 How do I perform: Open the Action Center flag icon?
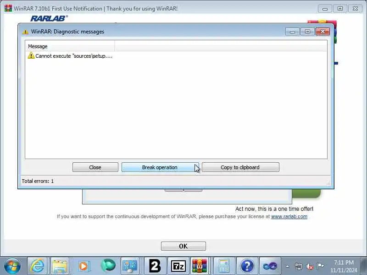[x=320, y=266]
